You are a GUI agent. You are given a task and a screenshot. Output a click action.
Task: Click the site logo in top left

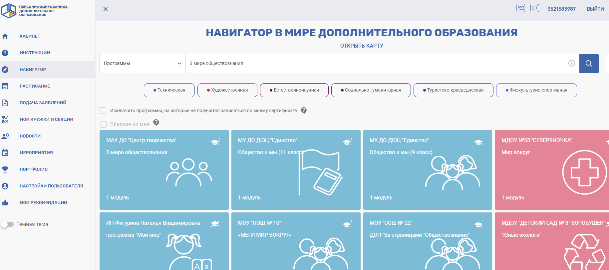(34, 11)
